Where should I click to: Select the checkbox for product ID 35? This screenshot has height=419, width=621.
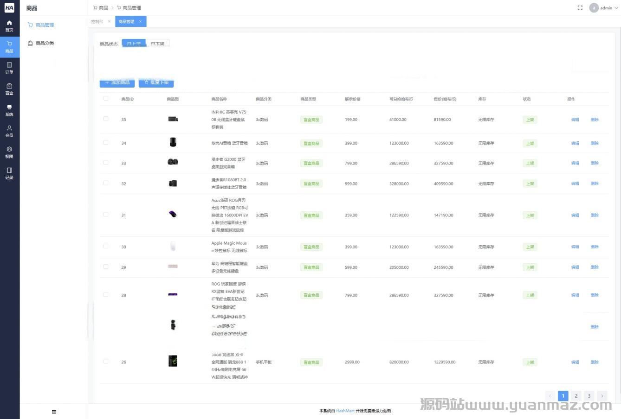[106, 119]
